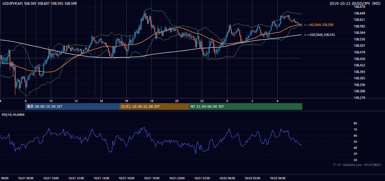Click hour tick 8 under price chart

point(26,101)
